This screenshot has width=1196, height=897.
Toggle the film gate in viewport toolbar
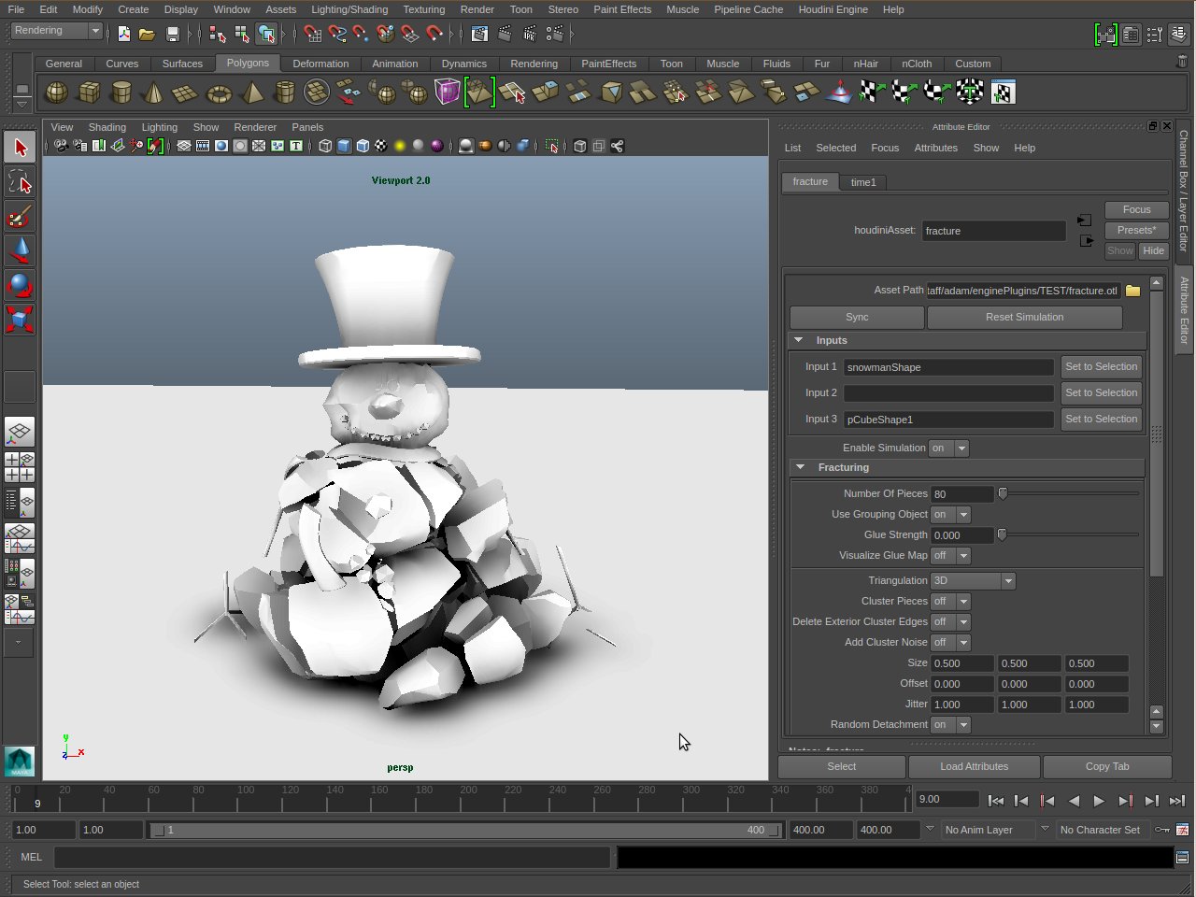(x=203, y=146)
